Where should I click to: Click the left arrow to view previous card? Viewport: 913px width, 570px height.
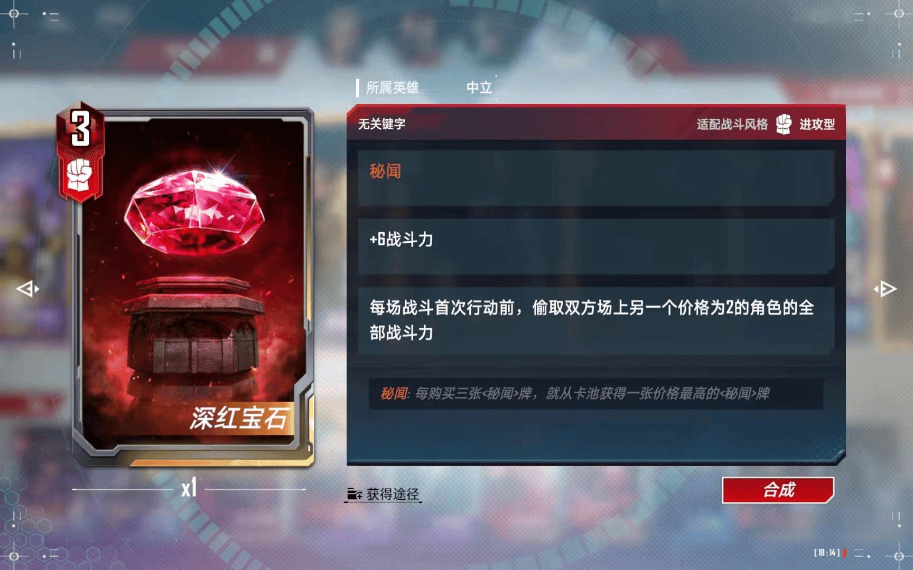[x=27, y=289]
